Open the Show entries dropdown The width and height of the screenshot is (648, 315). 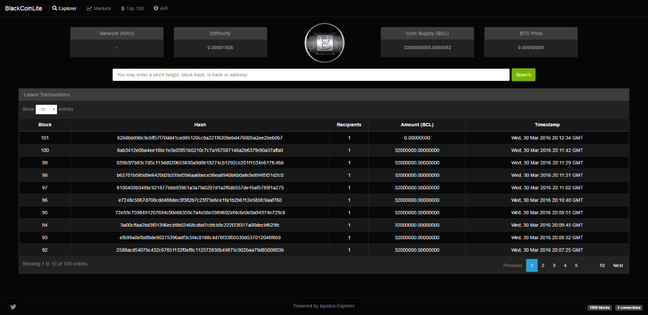click(x=46, y=109)
